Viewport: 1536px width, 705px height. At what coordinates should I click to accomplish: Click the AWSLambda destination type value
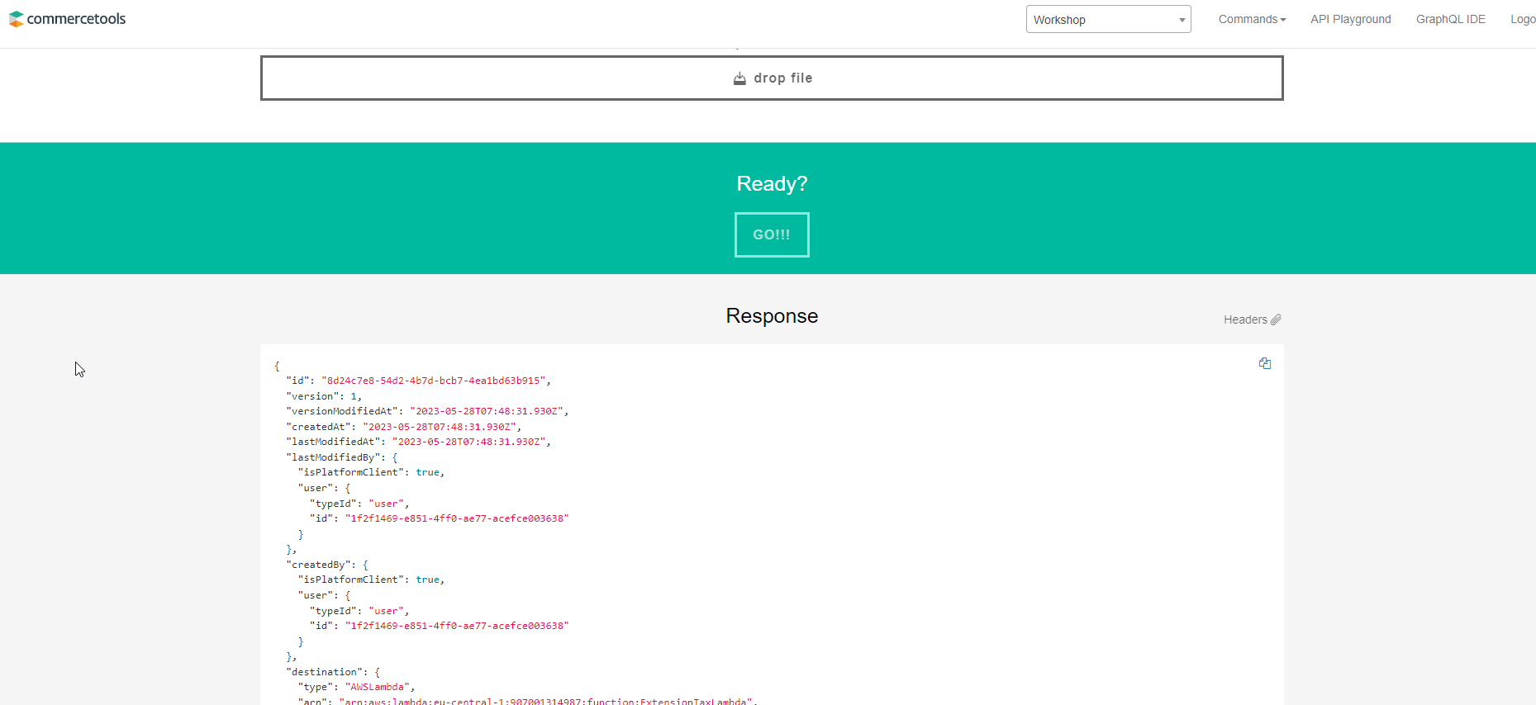378,687
